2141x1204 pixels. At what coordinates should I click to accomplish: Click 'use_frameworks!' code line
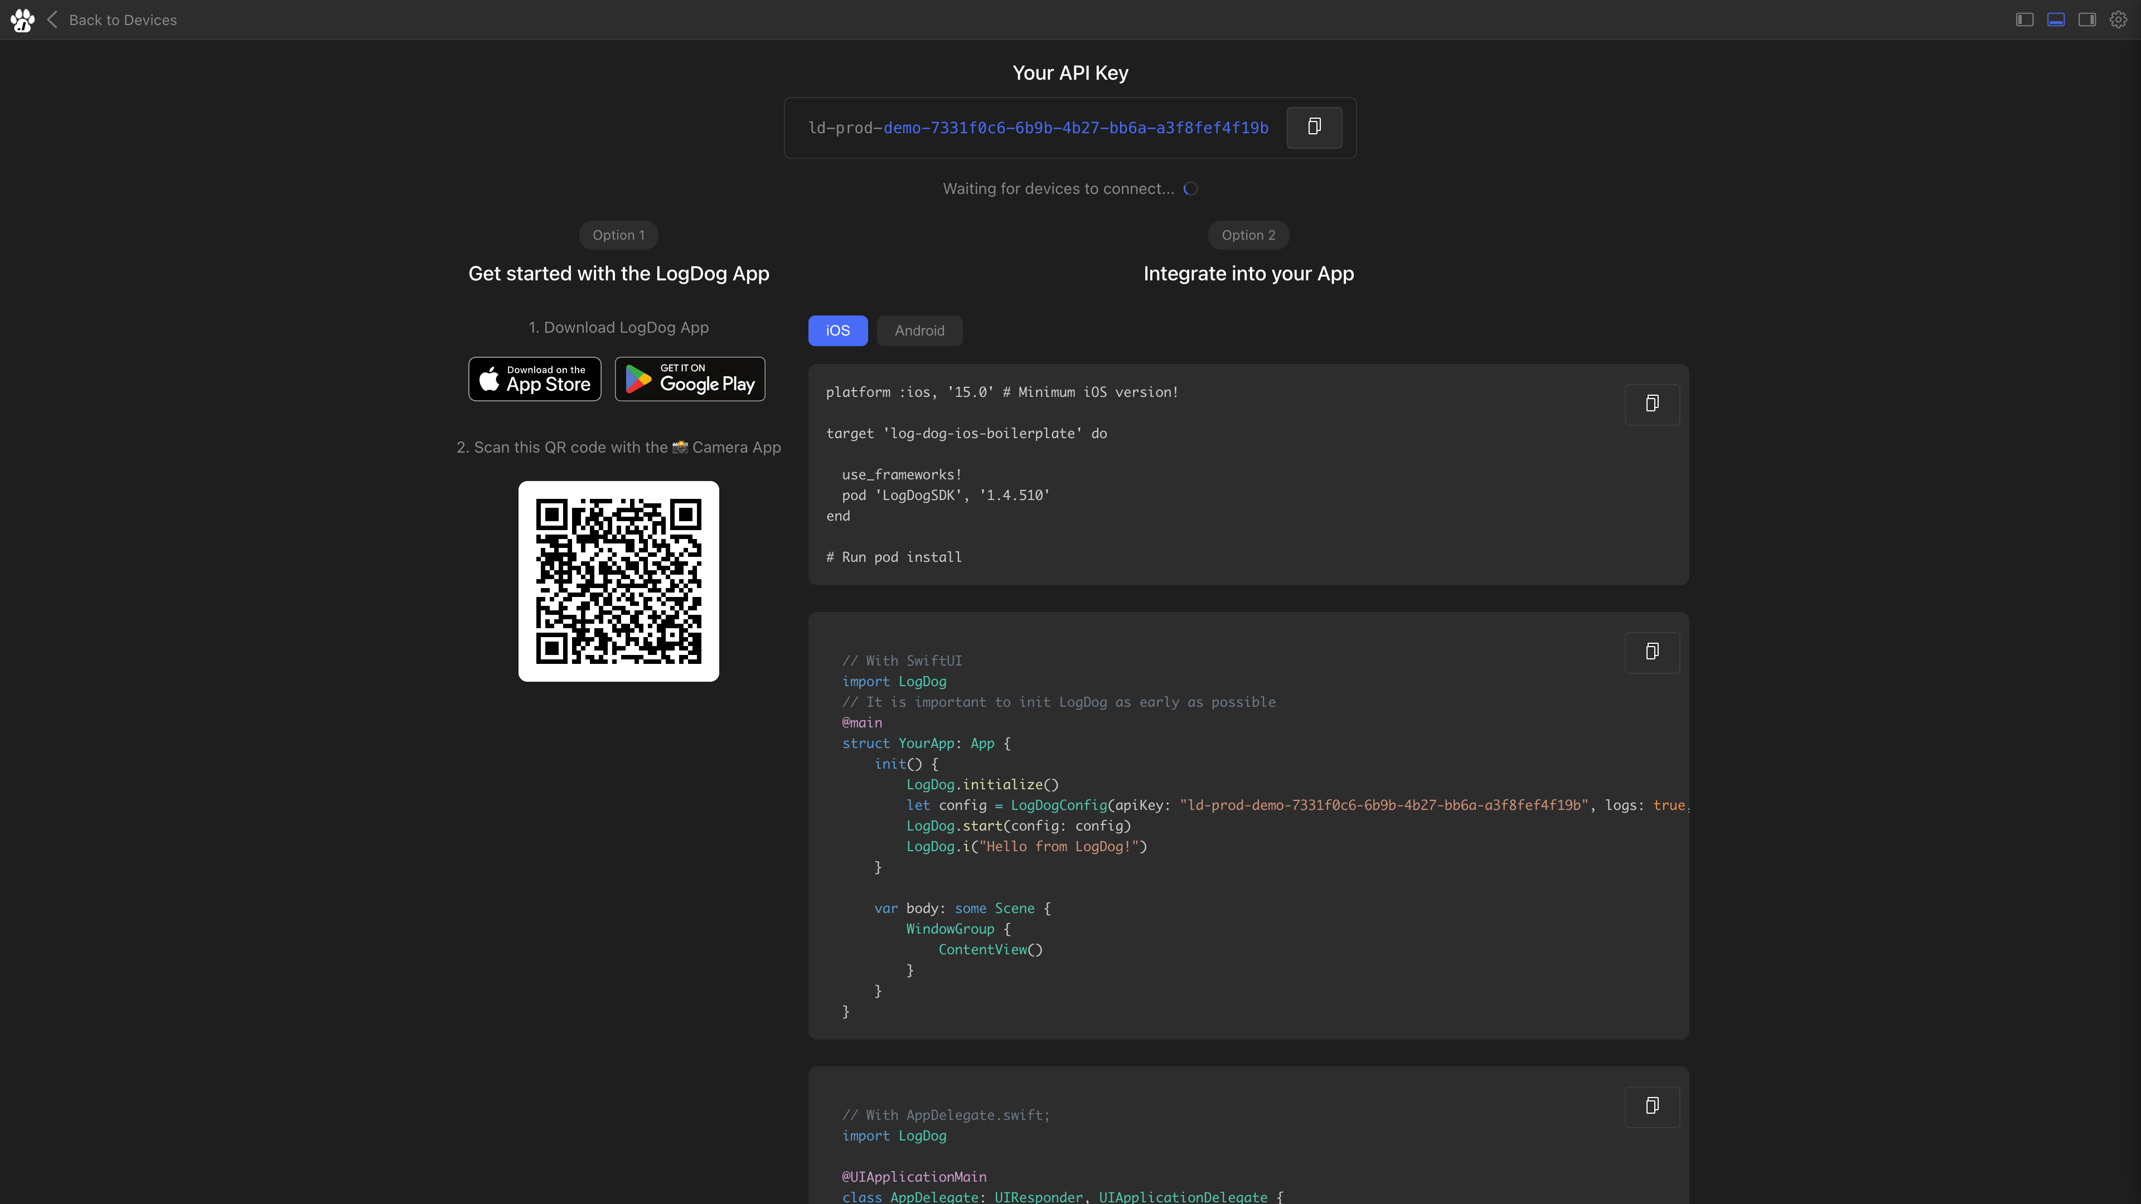coord(902,474)
